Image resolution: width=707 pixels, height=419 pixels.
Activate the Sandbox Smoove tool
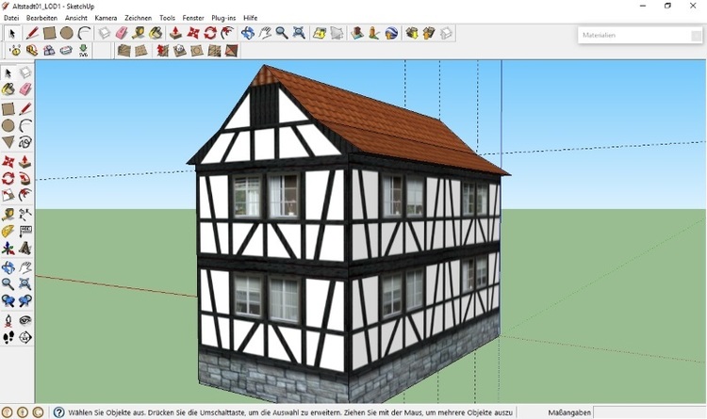coord(163,51)
